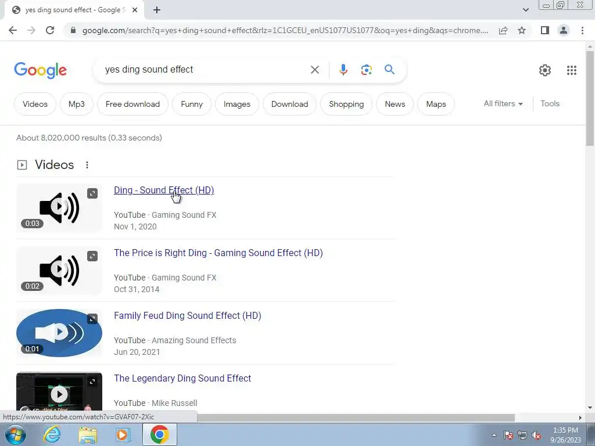Close the 'yes ding sound effect' tab
Screen dimensions: 595x446
tap(135, 10)
